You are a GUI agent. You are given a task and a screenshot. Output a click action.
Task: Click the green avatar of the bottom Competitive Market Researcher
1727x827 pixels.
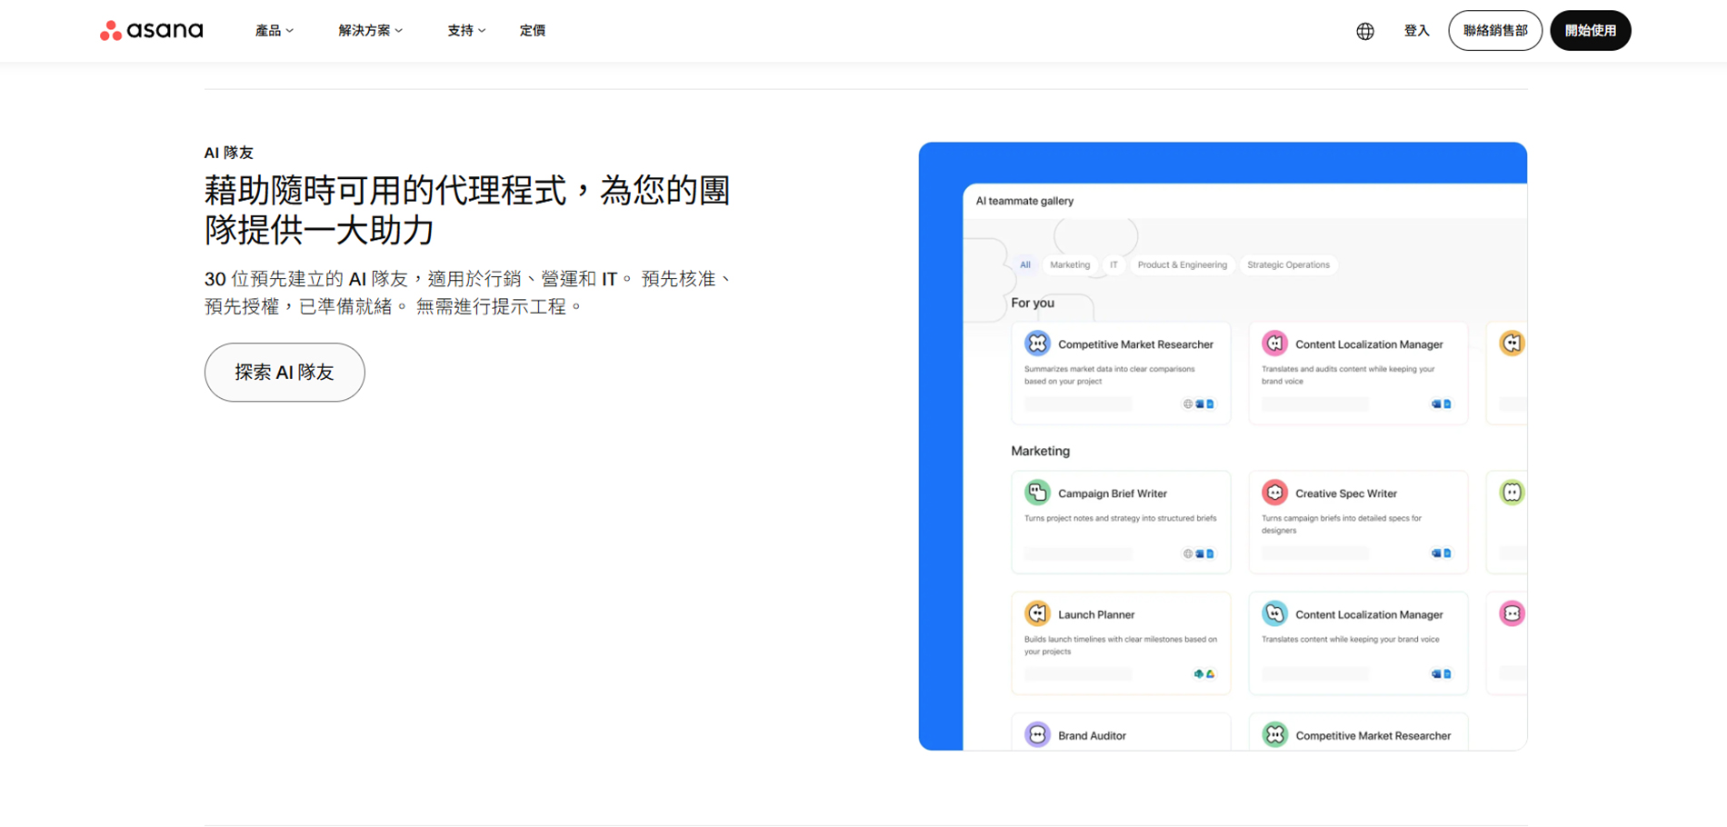point(1274,734)
